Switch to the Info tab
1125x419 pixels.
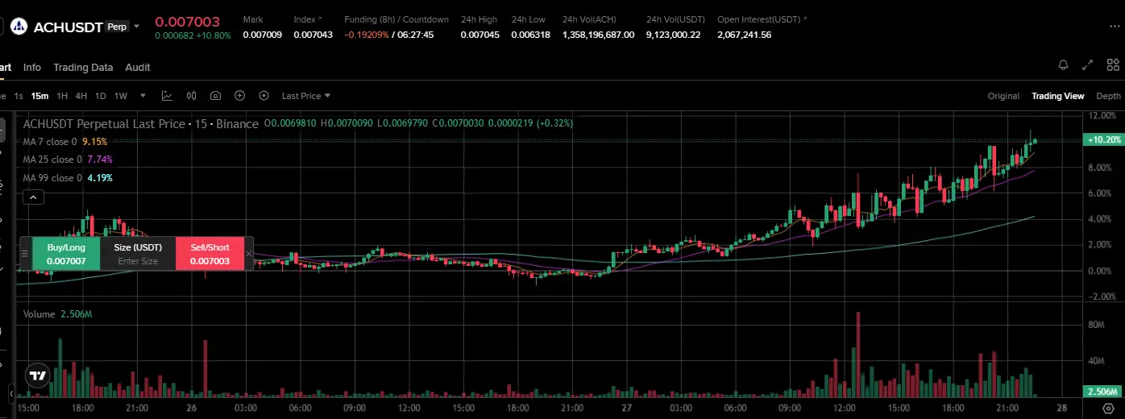[32, 68]
